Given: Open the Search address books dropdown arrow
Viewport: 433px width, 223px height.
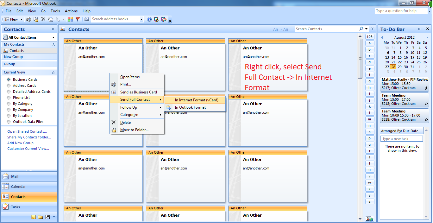Looking at the screenshot, I should (x=141, y=19).
